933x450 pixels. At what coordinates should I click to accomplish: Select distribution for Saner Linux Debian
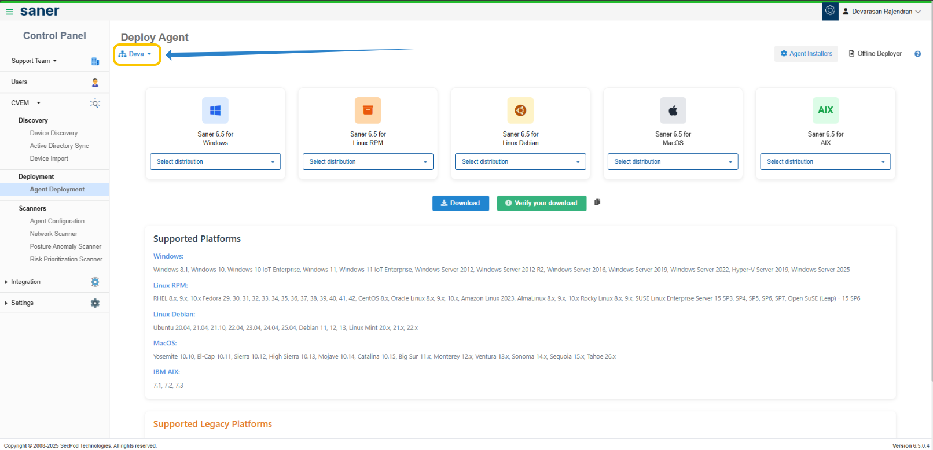pos(520,162)
